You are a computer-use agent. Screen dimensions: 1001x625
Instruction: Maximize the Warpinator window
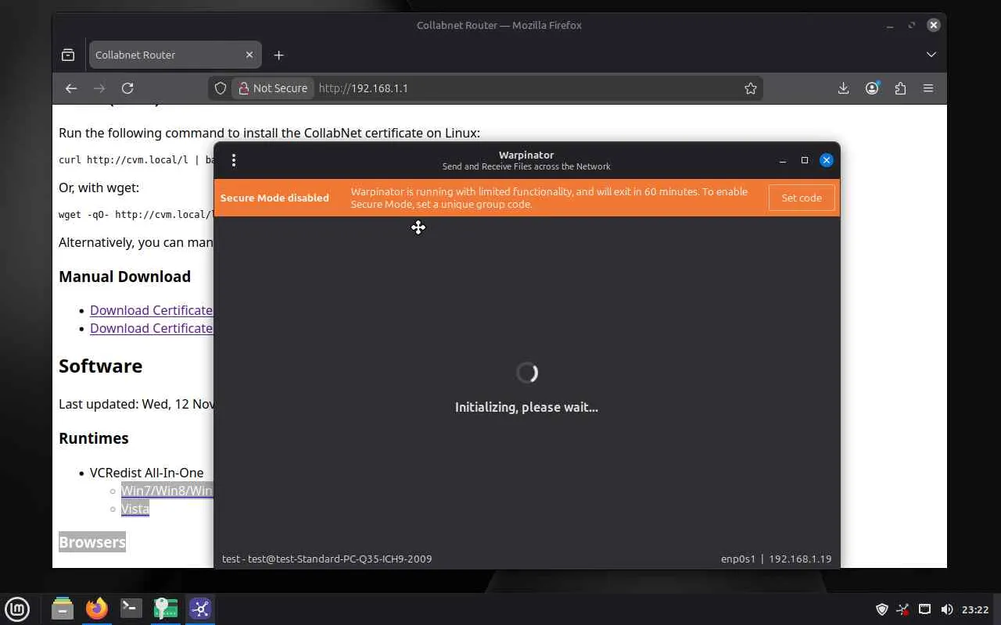click(804, 160)
